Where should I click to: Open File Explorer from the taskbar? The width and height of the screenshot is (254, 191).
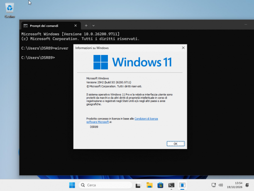coord(149,185)
